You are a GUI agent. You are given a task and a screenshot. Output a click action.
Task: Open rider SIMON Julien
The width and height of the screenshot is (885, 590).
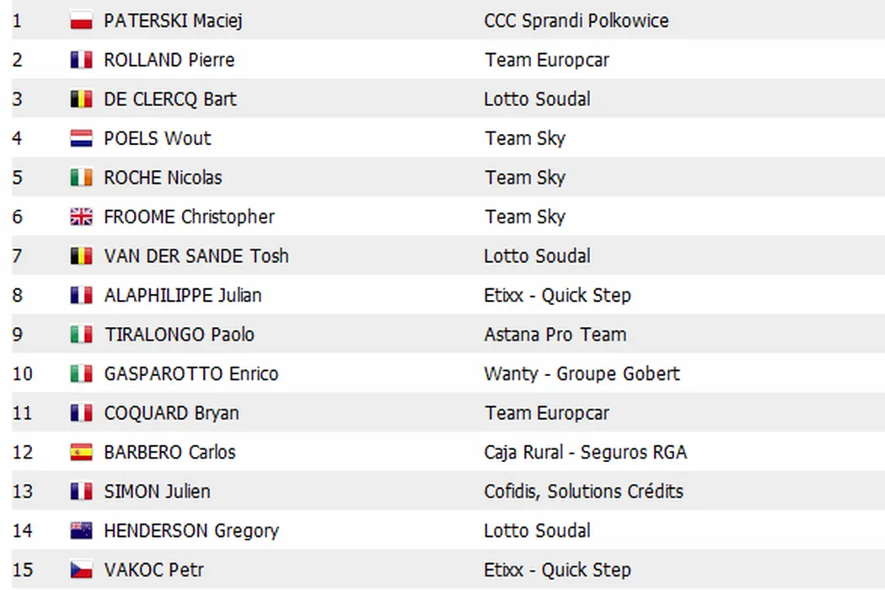click(157, 491)
